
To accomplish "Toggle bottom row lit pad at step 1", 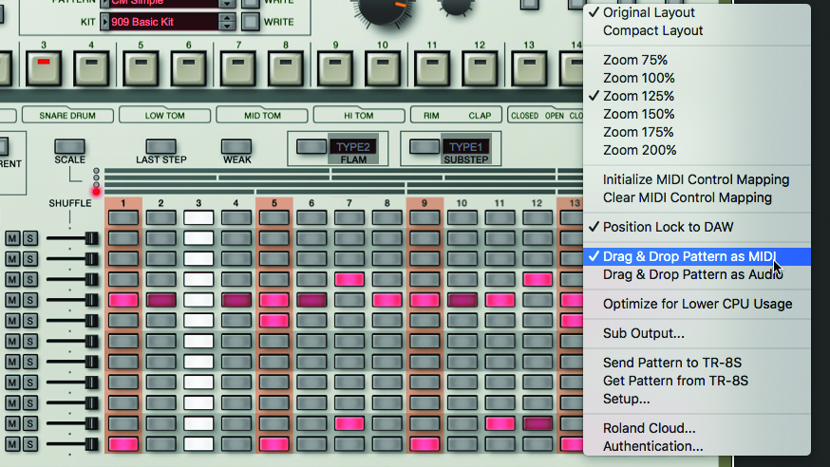I will click(123, 443).
